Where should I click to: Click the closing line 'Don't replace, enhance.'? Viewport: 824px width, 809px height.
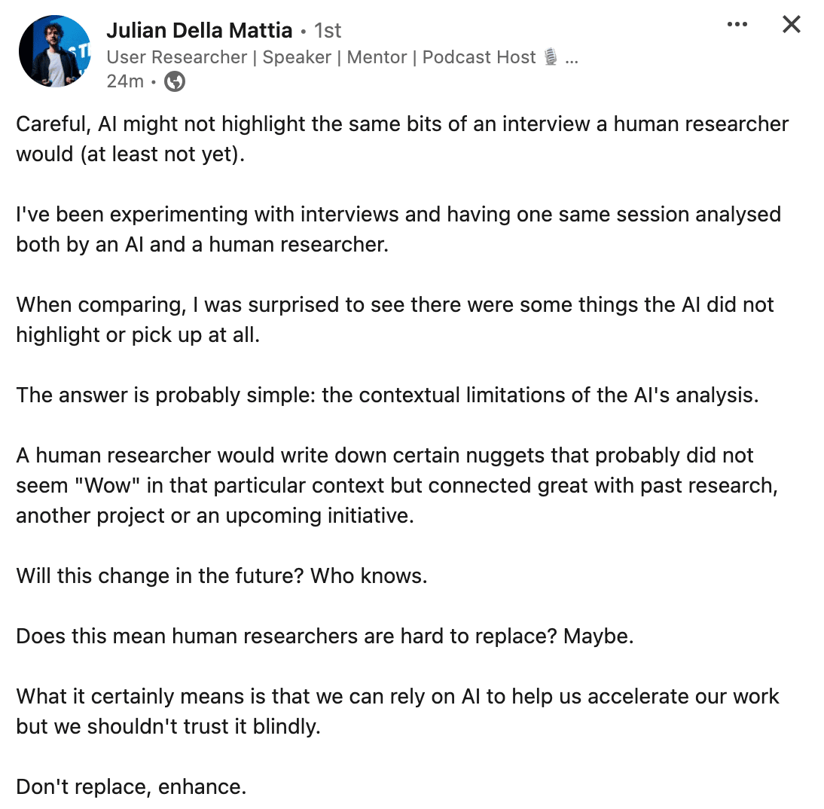click(x=131, y=787)
